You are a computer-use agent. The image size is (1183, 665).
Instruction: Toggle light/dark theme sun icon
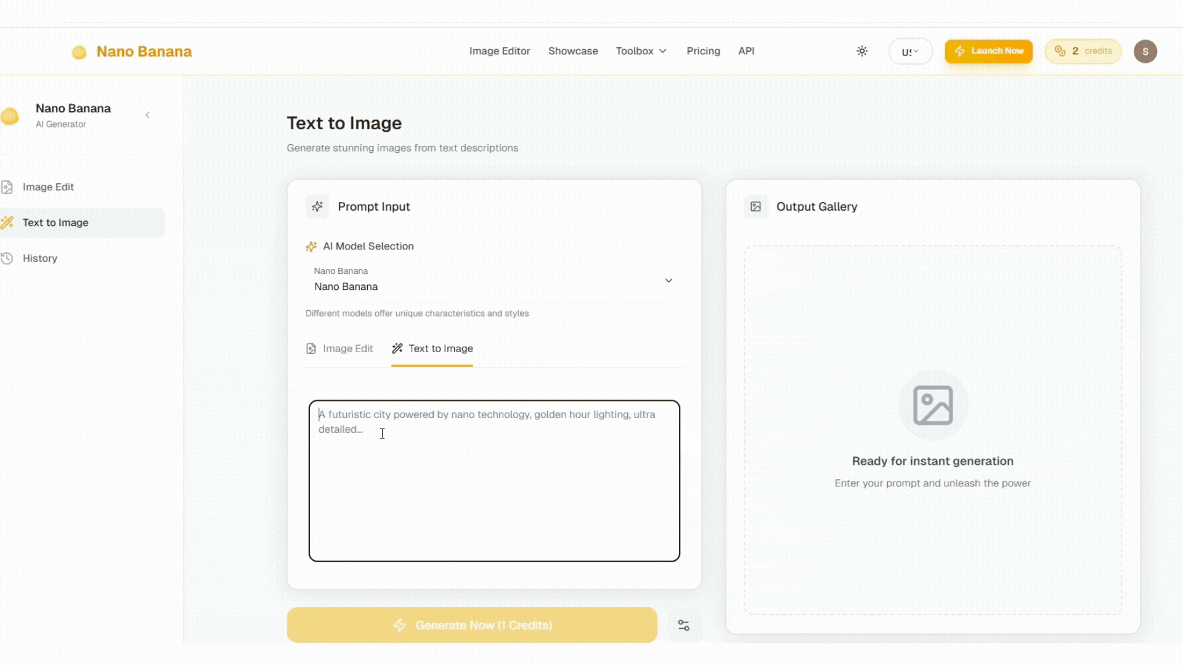point(862,51)
